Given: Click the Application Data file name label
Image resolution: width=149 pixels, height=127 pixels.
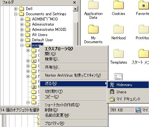Looking at the screenshot, I should pos(93,16).
